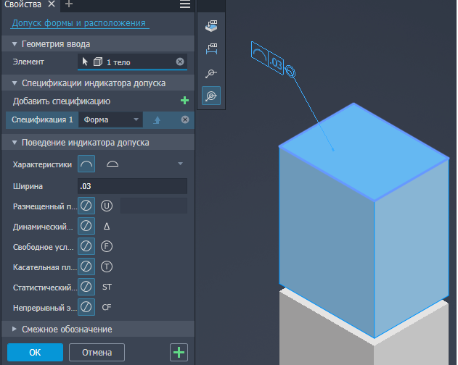Disable the Статистический tolerance modifier
The image size is (458, 365).
click(86, 287)
